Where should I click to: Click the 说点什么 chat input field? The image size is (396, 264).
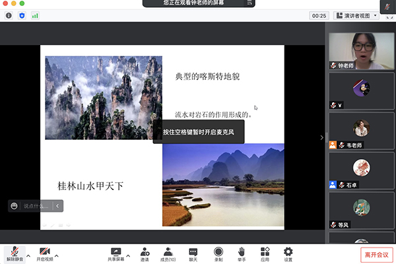pyautogui.click(x=36, y=206)
